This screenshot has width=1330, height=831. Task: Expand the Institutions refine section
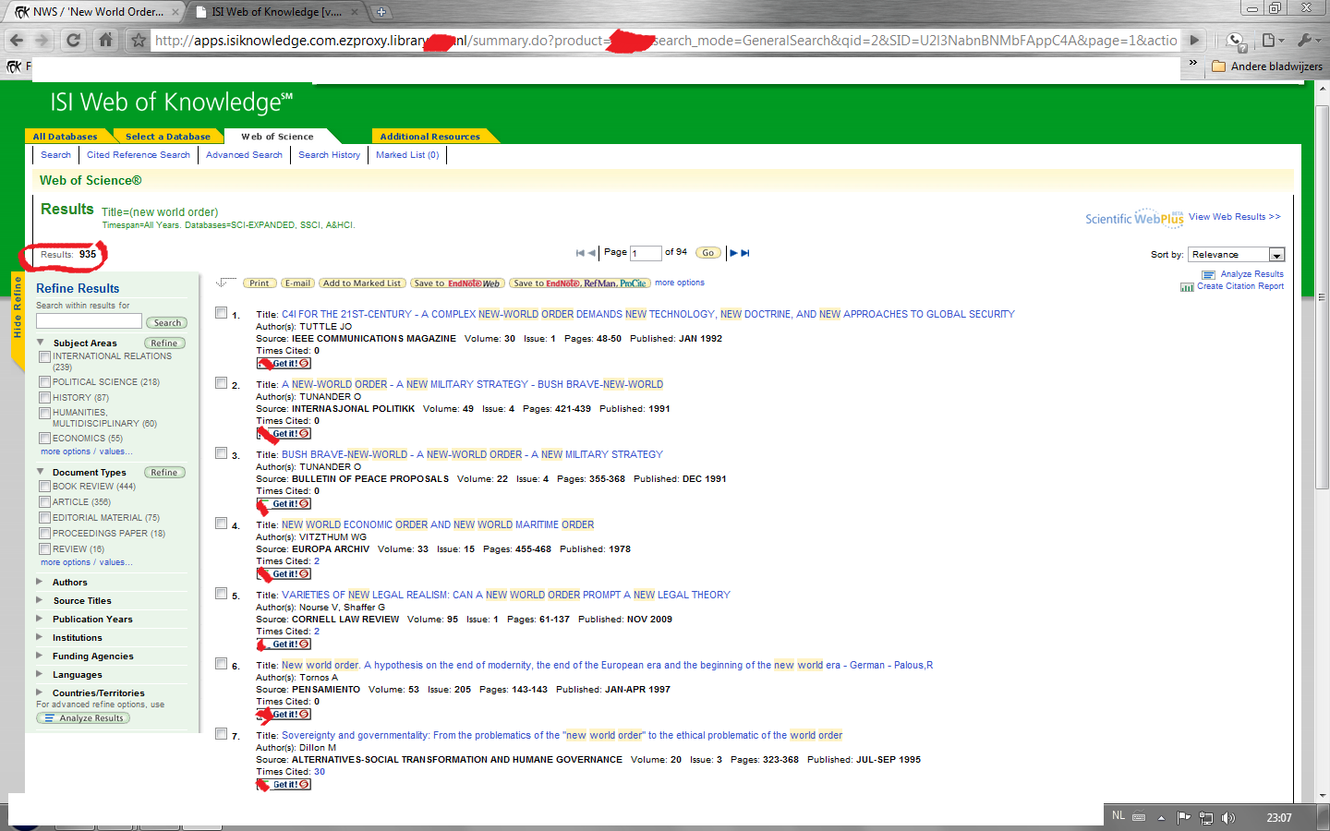pyautogui.click(x=39, y=637)
